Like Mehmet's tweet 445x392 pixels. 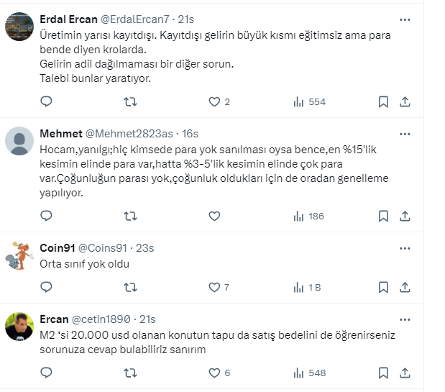214,216
